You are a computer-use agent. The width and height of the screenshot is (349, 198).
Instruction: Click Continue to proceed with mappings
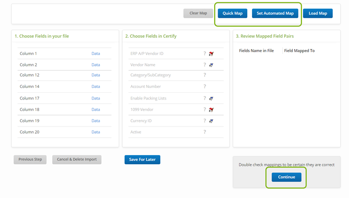click(x=286, y=177)
